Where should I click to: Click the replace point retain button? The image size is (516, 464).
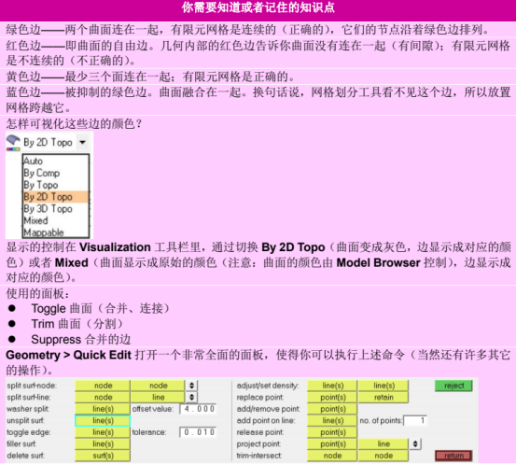[384, 397]
